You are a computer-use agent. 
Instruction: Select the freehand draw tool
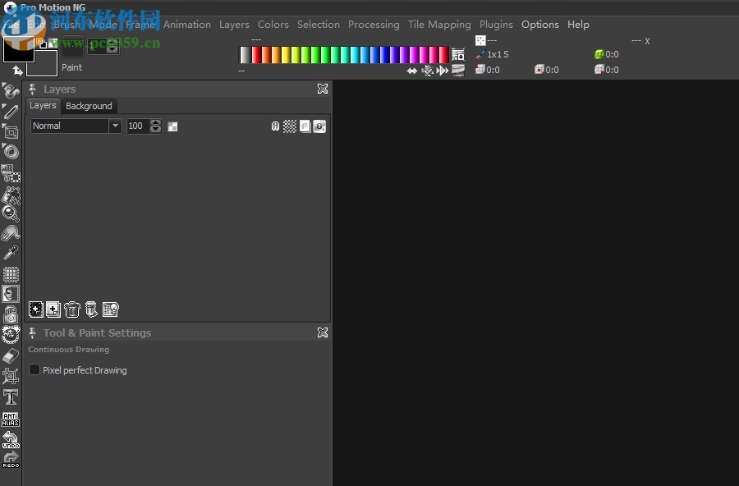click(x=11, y=90)
